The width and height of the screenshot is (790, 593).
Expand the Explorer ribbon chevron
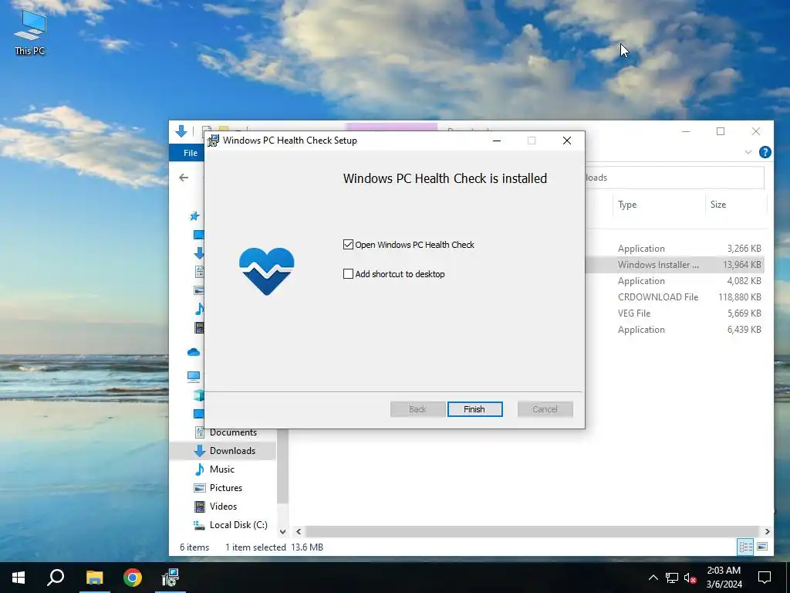[748, 152]
